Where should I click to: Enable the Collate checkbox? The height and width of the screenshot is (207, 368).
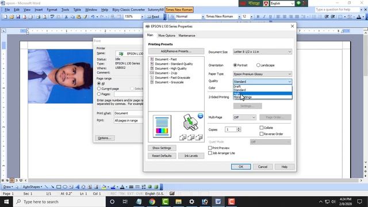262,128
